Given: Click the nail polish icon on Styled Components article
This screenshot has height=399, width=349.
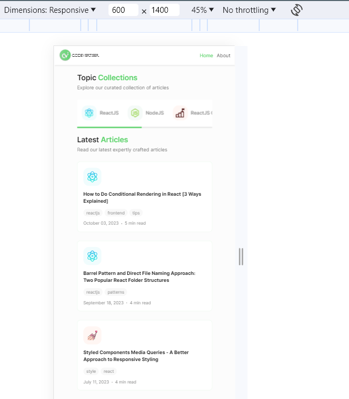Looking at the screenshot, I should click(x=92, y=335).
